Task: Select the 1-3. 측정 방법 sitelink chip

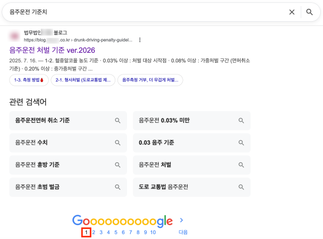Action: 29,80
